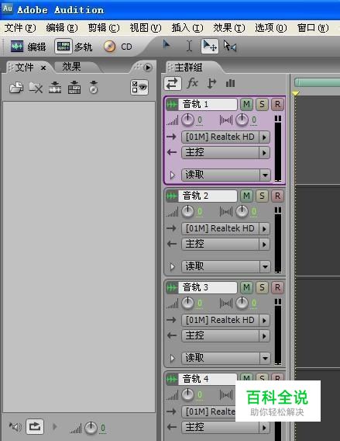Show EQ bars icon in main group

point(230,84)
